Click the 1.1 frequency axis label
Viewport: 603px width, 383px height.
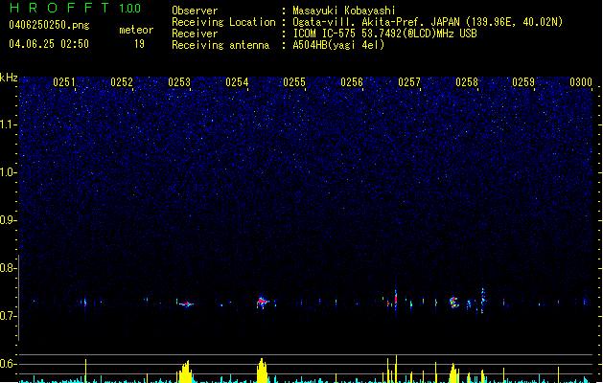[x=9, y=124]
